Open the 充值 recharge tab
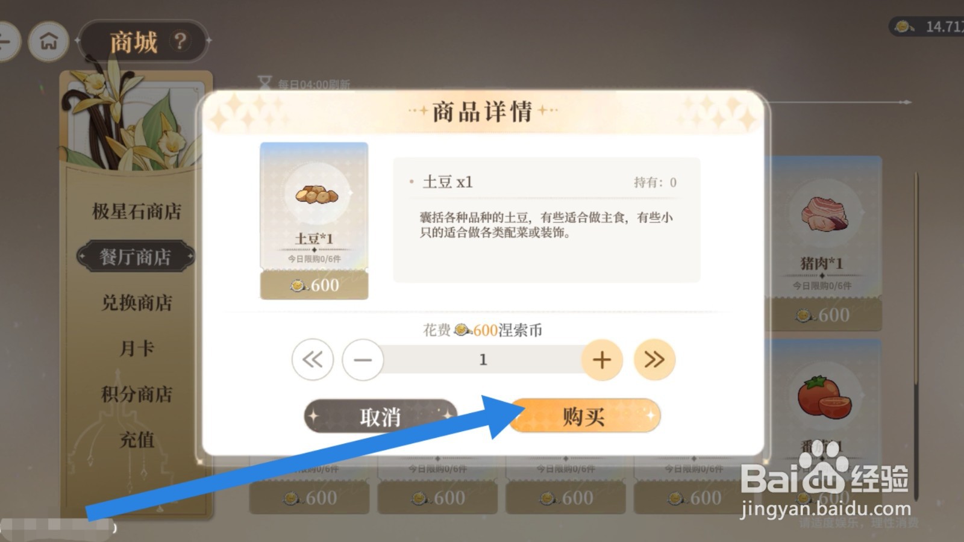The height and width of the screenshot is (542, 964). coord(137,440)
